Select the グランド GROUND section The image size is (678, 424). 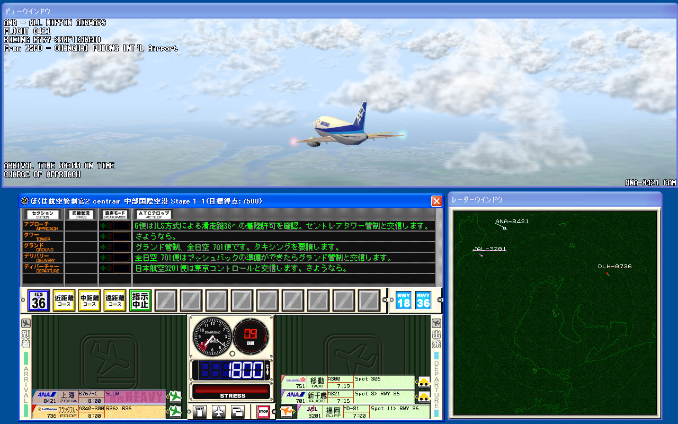[43, 247]
